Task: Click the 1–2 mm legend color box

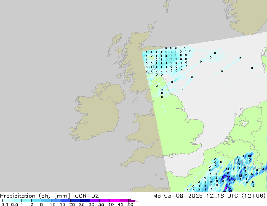Action: tap(27, 201)
